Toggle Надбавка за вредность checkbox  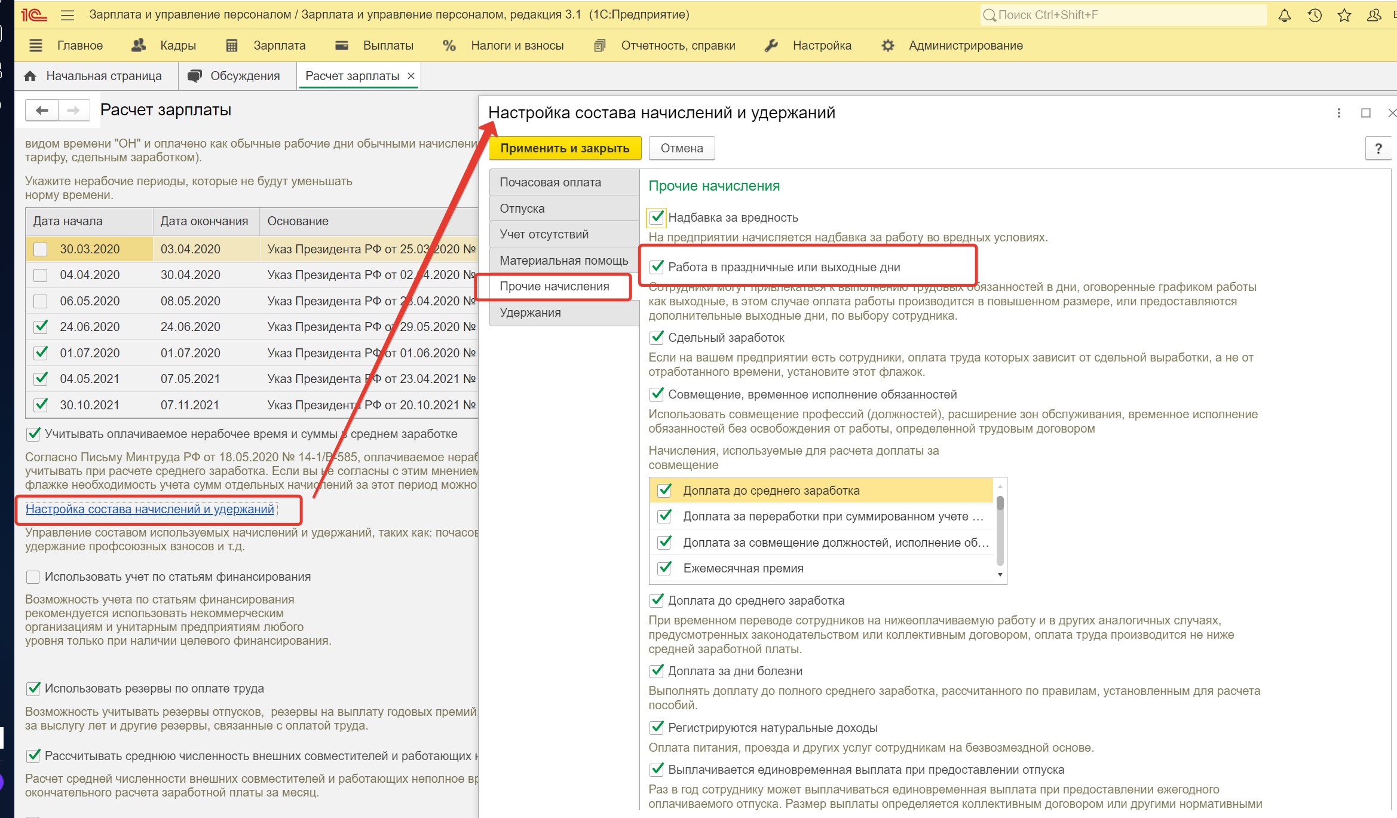657,217
